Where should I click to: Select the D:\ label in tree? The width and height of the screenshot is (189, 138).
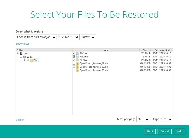pos(32,57)
